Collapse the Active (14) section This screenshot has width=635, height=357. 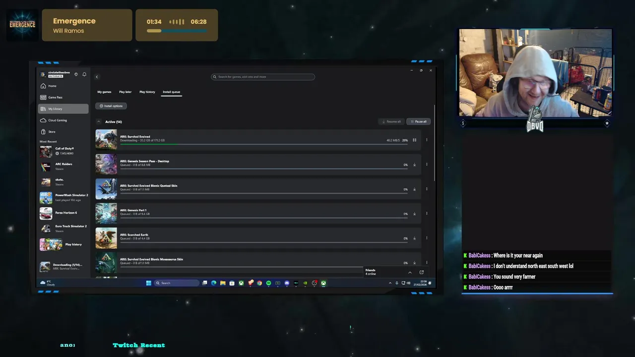pos(98,121)
